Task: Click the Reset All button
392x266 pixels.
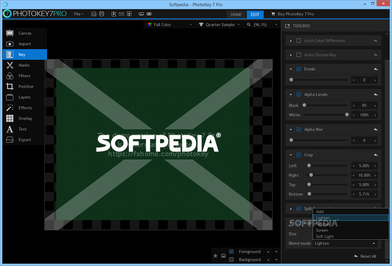Action: [365, 256]
